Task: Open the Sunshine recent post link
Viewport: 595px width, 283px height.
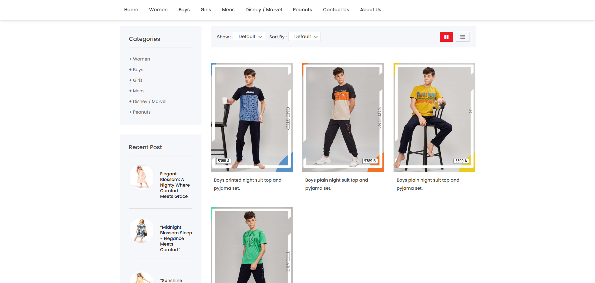Action: 171,280
